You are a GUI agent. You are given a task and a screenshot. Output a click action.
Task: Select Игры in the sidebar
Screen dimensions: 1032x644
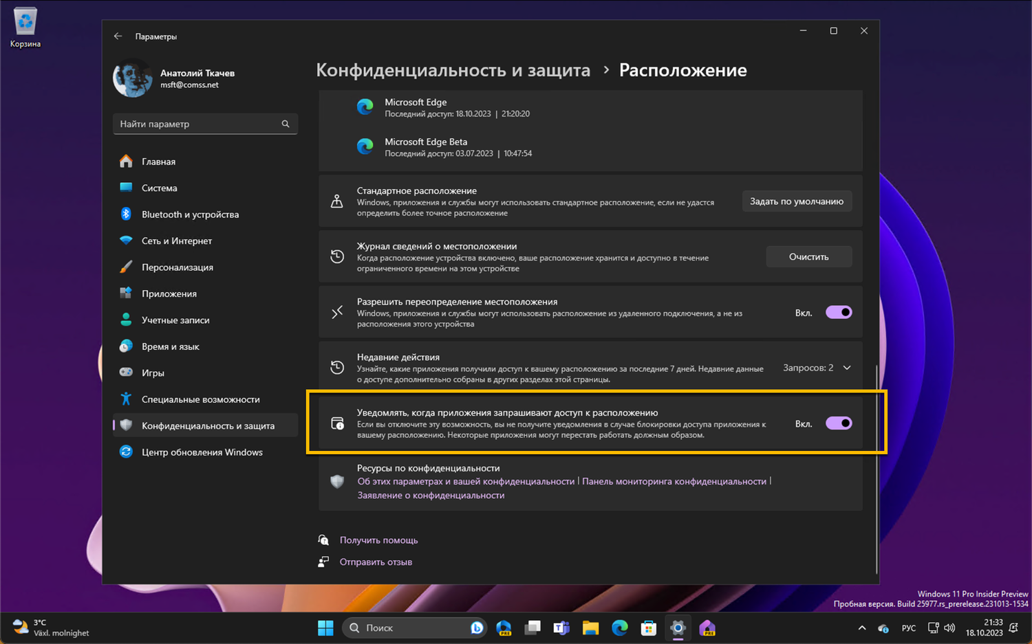tap(205, 373)
